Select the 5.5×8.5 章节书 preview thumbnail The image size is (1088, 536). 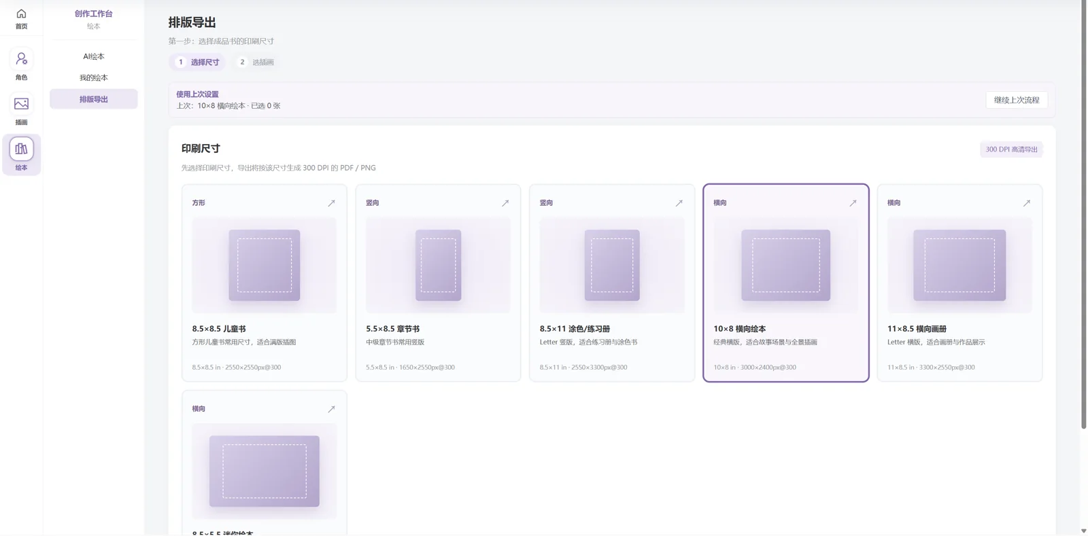click(x=438, y=265)
